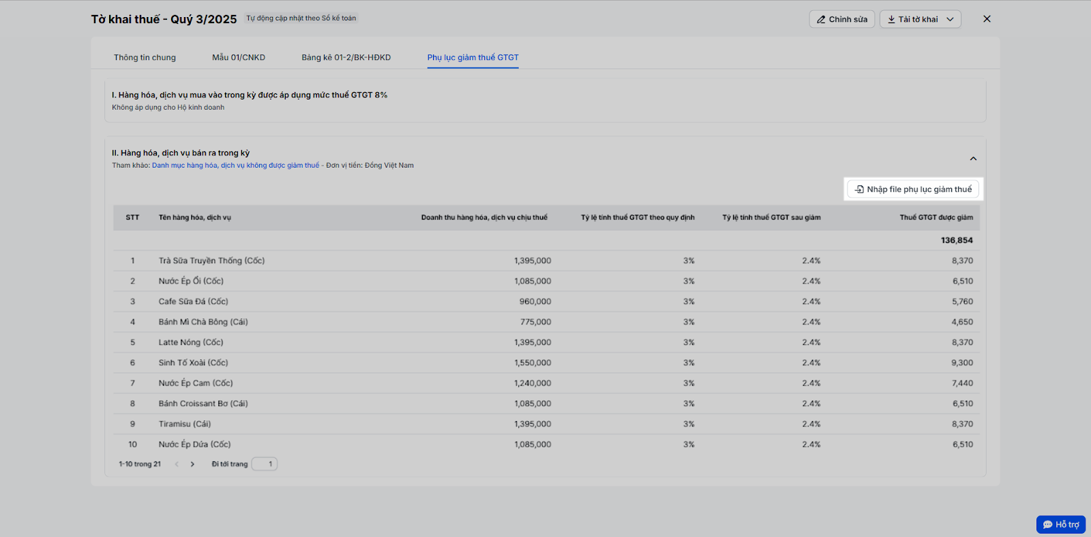Click the Đi tới trang input field

point(265,464)
